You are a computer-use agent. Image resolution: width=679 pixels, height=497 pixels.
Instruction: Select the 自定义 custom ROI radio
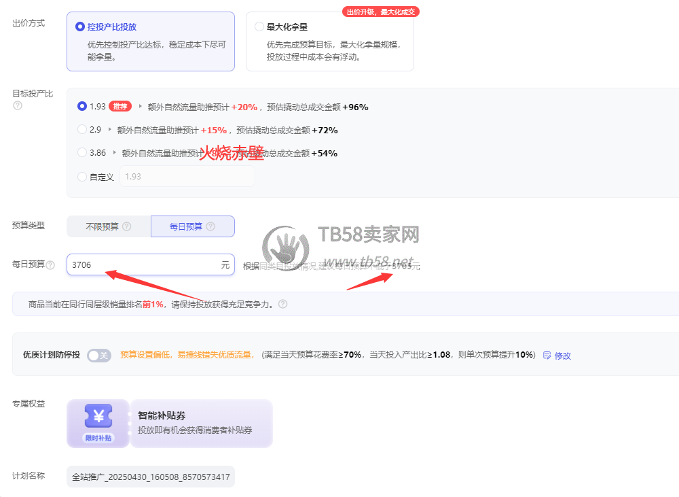82,177
